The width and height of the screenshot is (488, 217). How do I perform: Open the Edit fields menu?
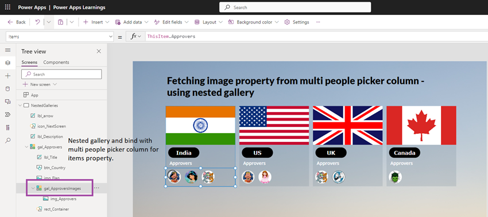coord(171,22)
